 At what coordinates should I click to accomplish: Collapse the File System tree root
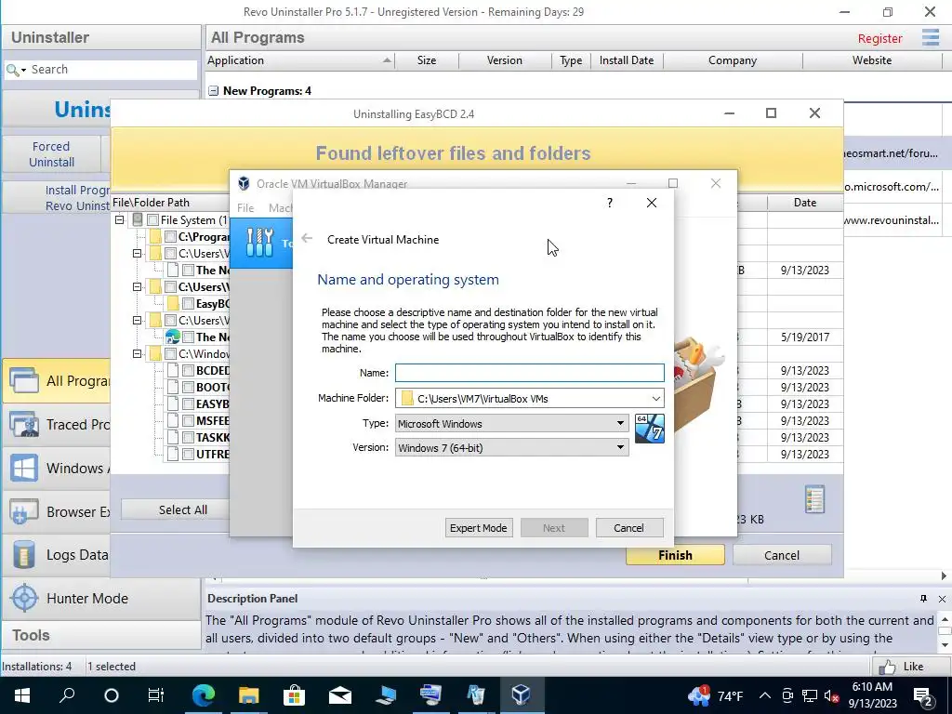(120, 219)
